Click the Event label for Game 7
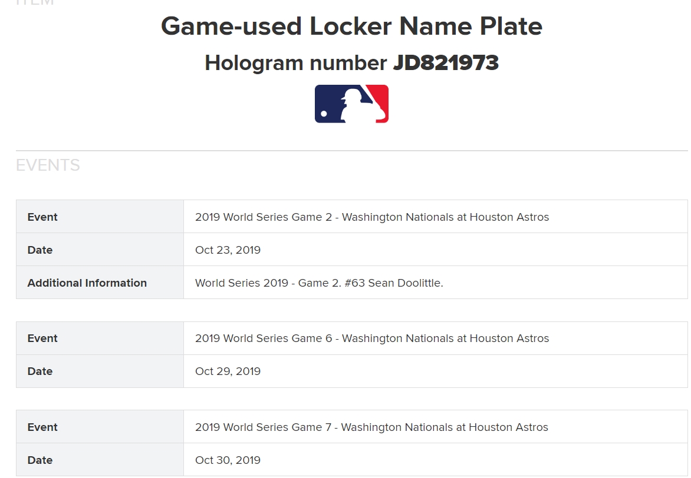691x478 pixels. coord(42,427)
